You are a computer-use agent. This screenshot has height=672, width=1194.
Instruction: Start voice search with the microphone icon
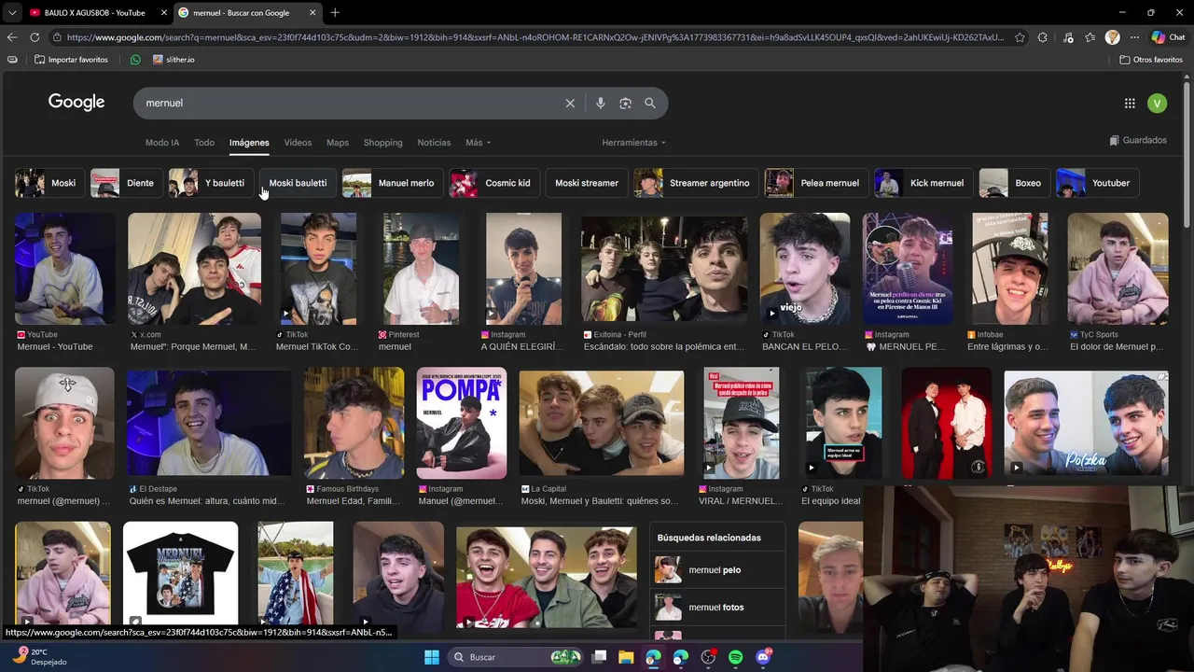point(601,104)
